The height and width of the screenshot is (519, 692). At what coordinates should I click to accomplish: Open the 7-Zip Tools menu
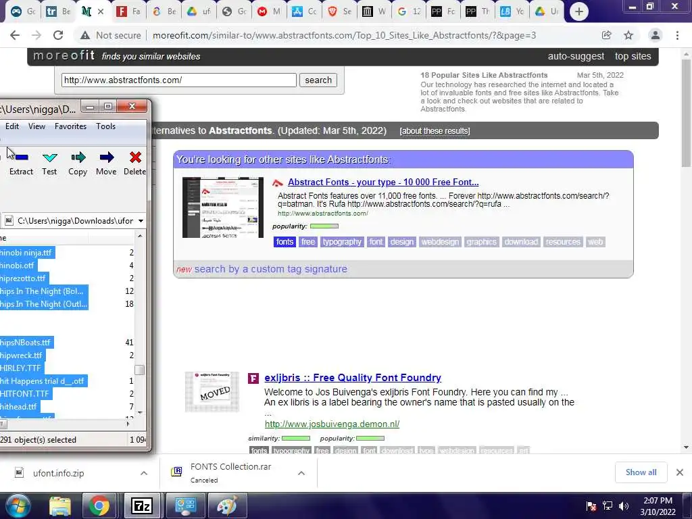[x=106, y=126]
